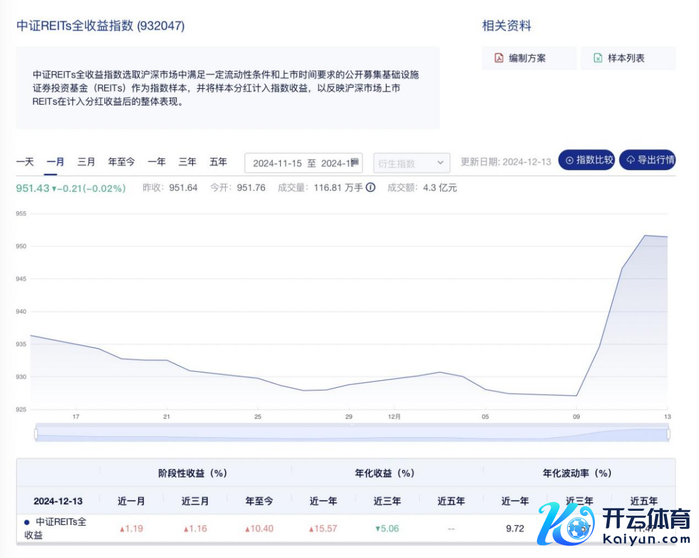Click the spreadsheet icon beside 样本列表
699x558 pixels.
598,58
